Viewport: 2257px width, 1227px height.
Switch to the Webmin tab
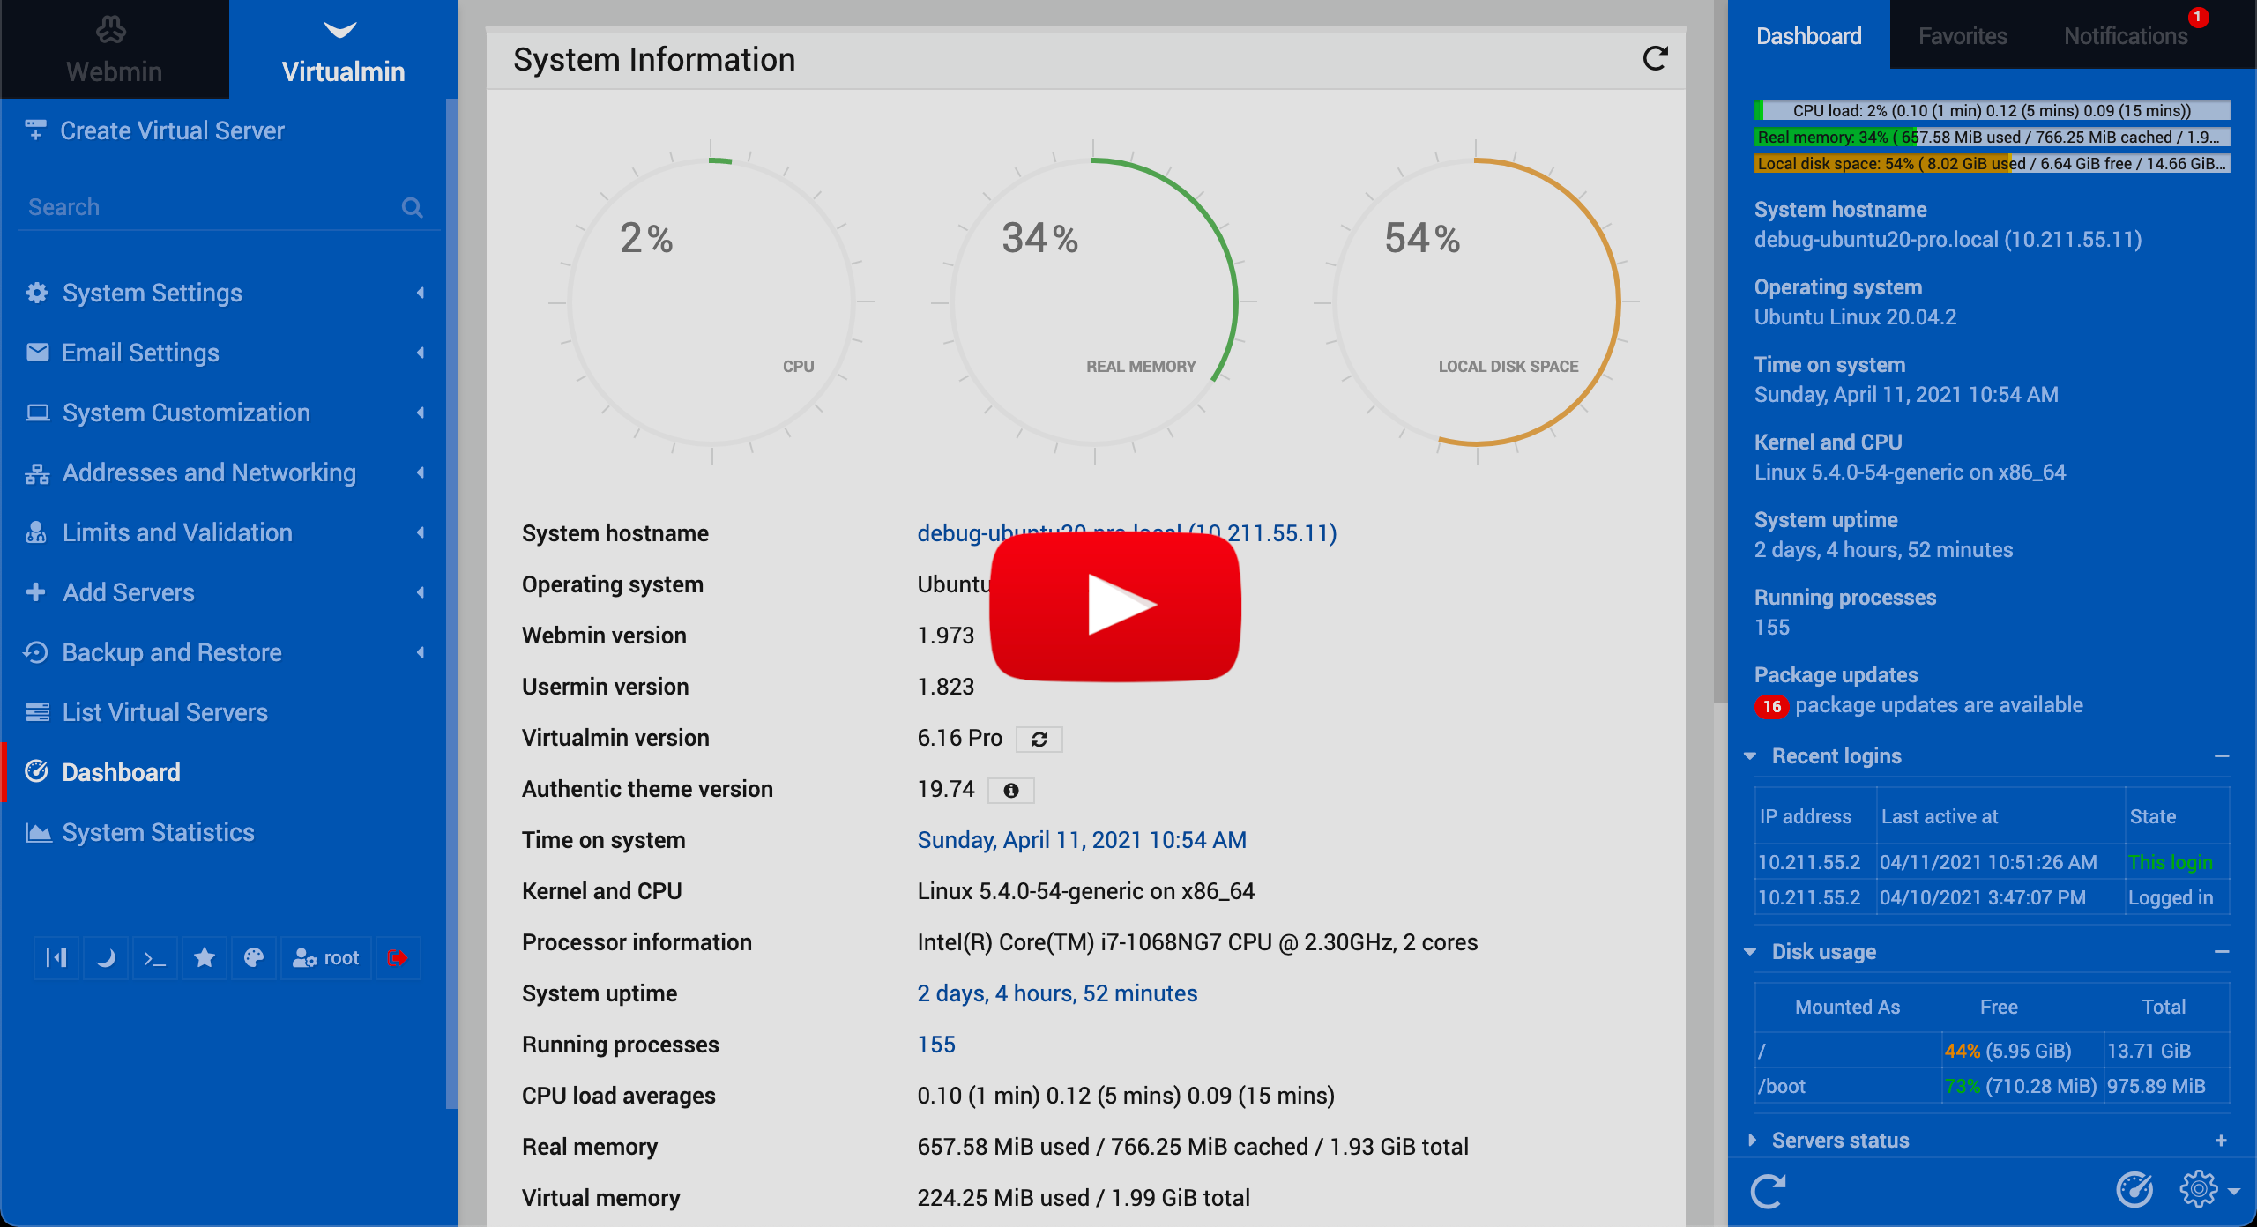point(114,49)
